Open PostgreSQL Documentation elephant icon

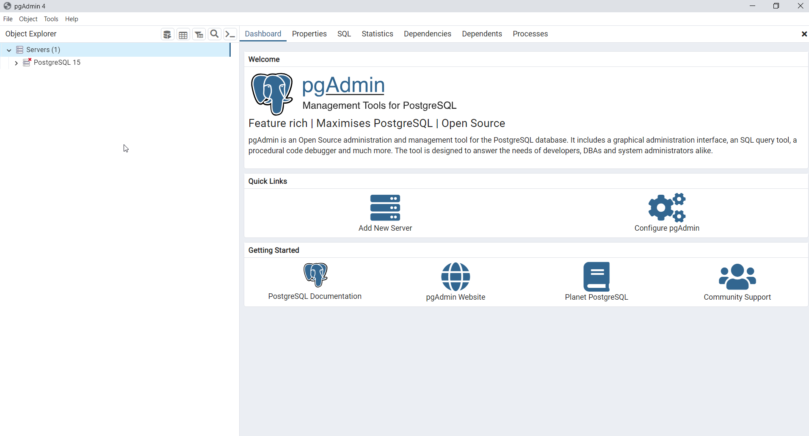[315, 275]
